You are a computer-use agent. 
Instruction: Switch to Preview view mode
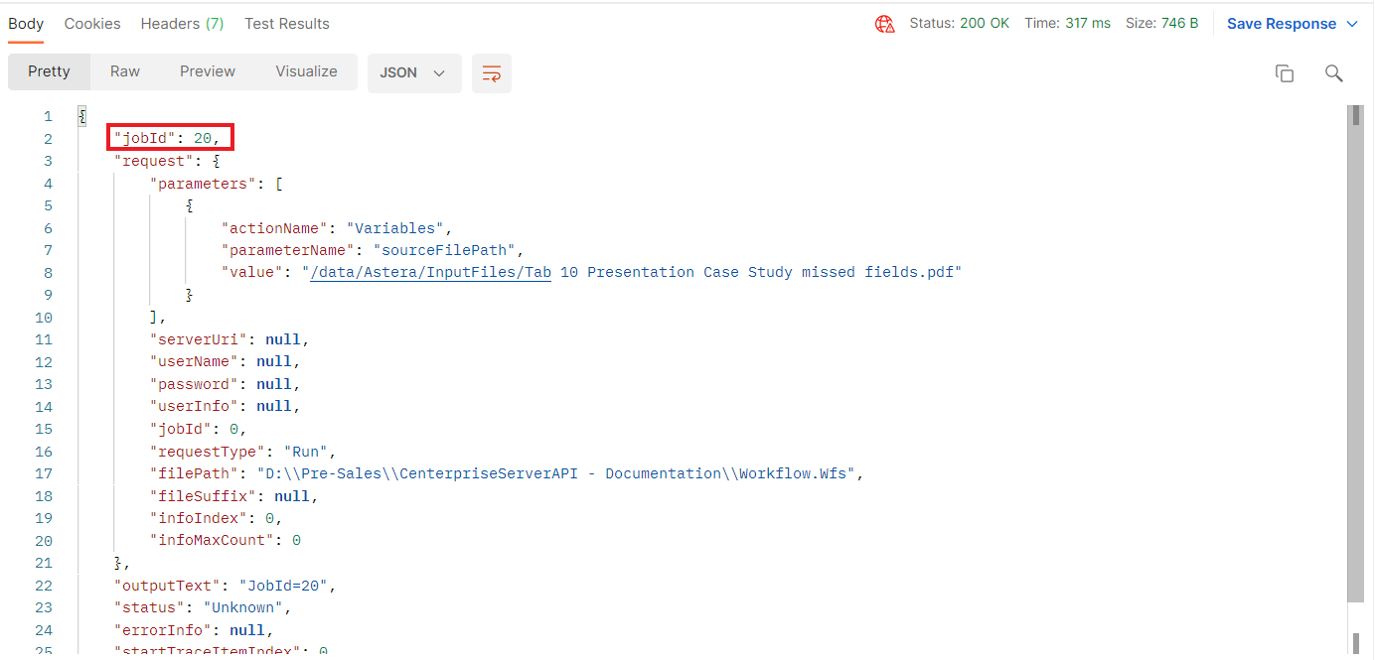click(208, 71)
